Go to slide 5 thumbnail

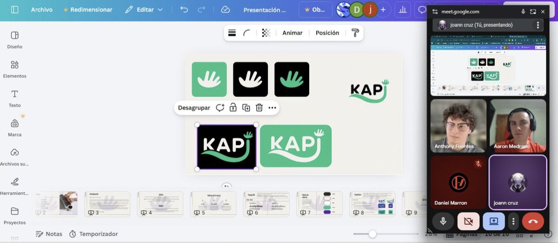click(213, 204)
